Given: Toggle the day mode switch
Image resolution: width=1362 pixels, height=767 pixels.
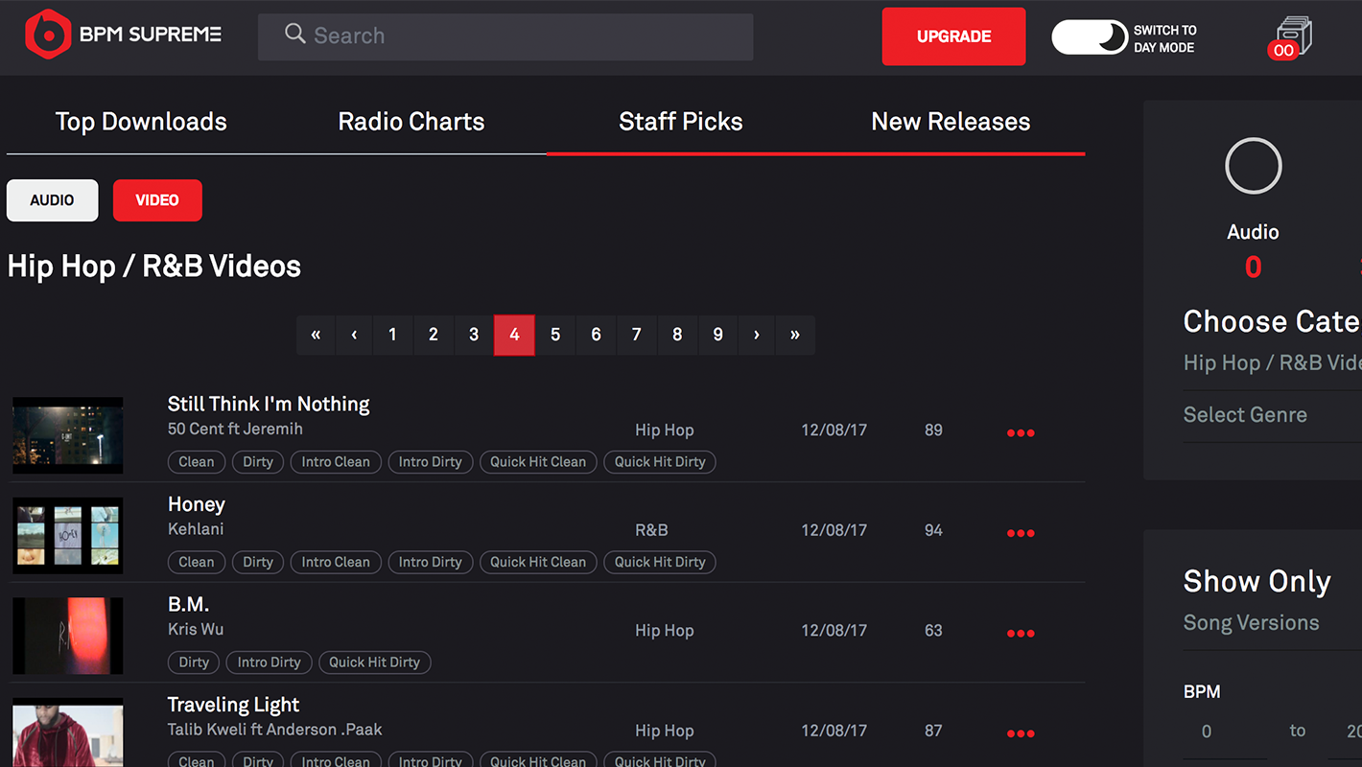Looking at the screenshot, I should [x=1090, y=37].
